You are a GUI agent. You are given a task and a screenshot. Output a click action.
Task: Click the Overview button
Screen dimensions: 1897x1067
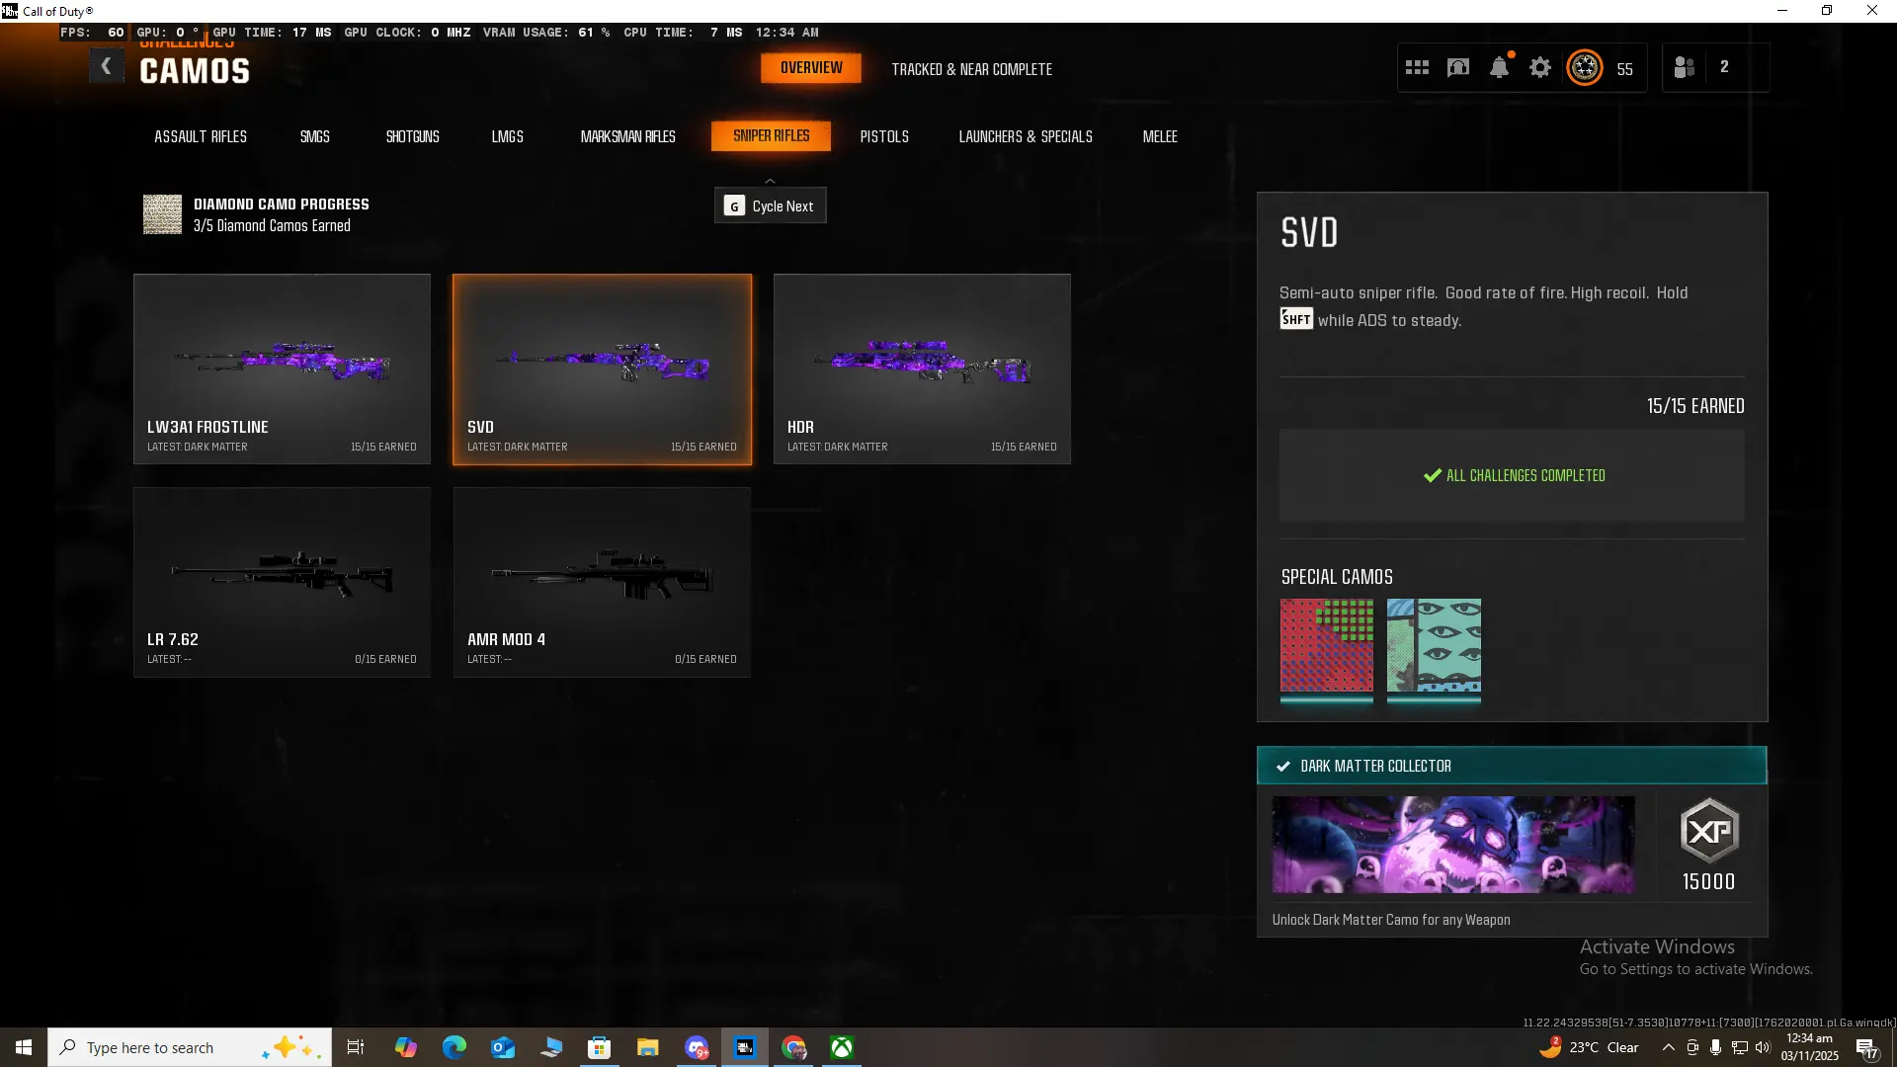pos(811,68)
